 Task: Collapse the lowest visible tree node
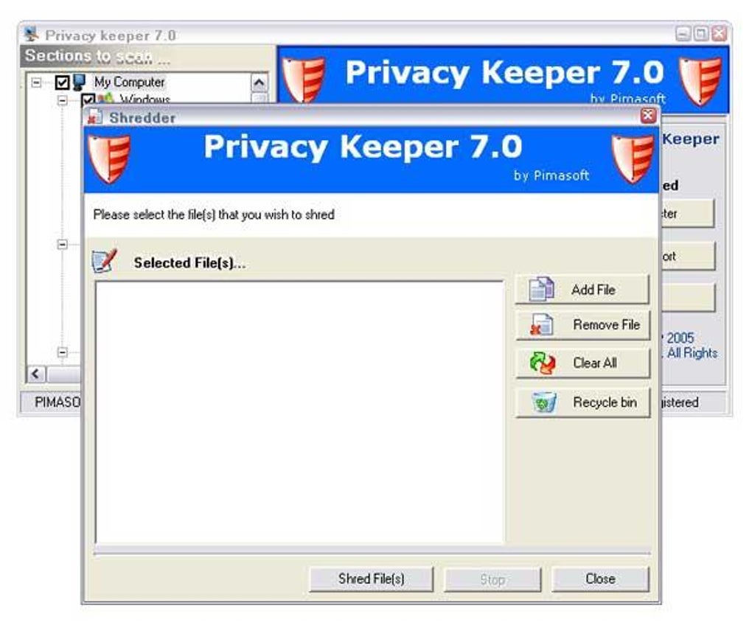62,352
